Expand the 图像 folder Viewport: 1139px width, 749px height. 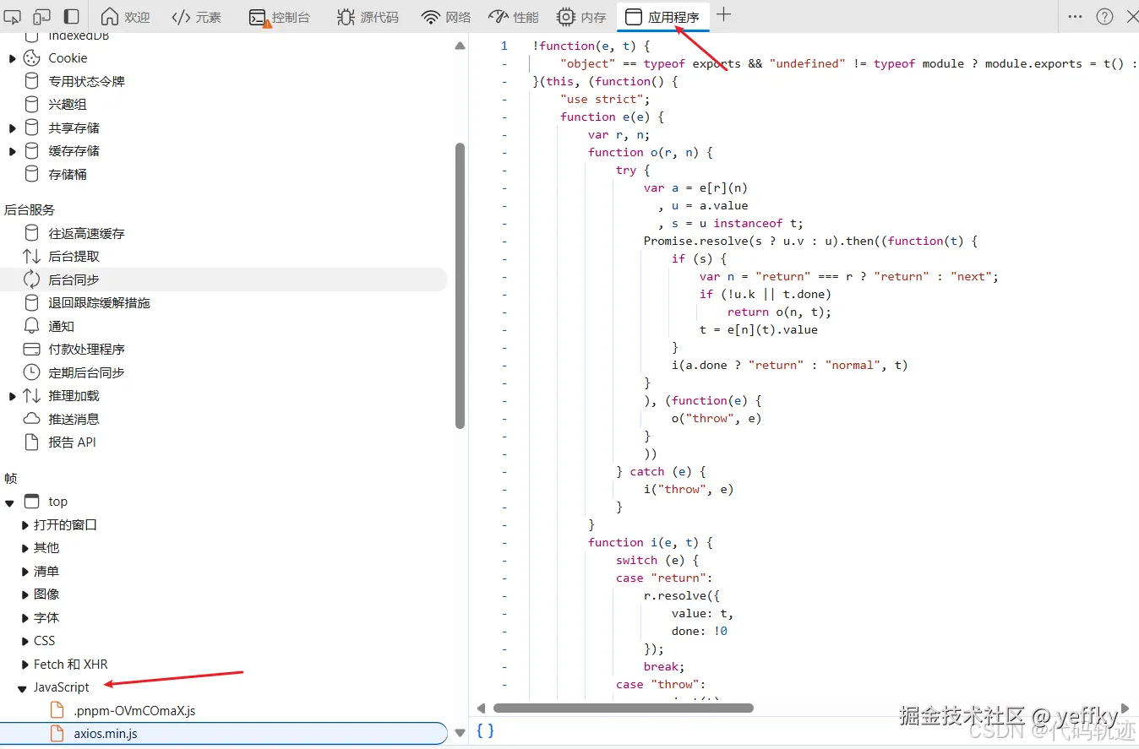click(x=25, y=594)
